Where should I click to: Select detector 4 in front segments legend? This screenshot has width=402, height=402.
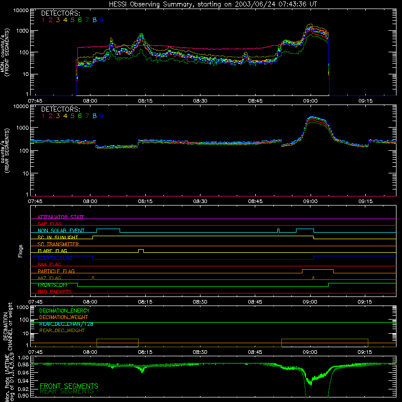pos(65,20)
